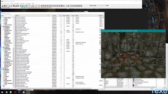Select the Projectile tree item

pyautogui.click(x=7, y=67)
